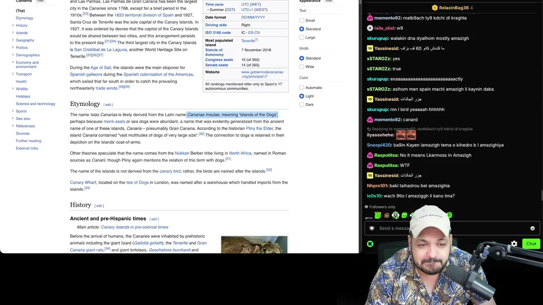The image size is (543, 305).
Task: Open the San Cristóbal de La Laguna link
Action: 101,50
